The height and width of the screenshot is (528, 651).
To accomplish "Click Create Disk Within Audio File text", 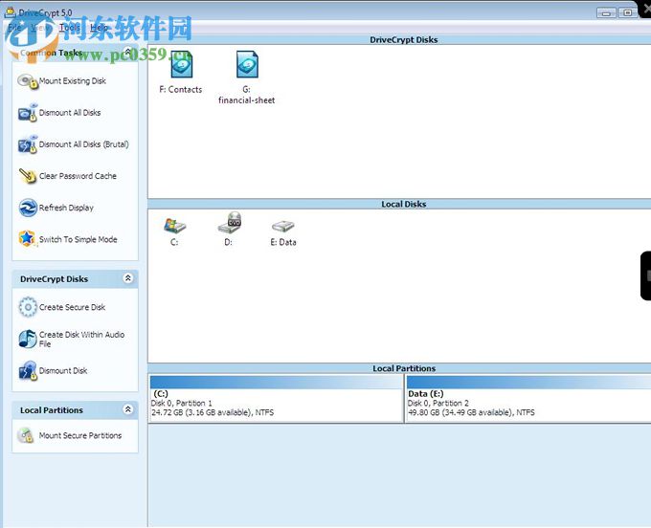I will (x=81, y=340).
